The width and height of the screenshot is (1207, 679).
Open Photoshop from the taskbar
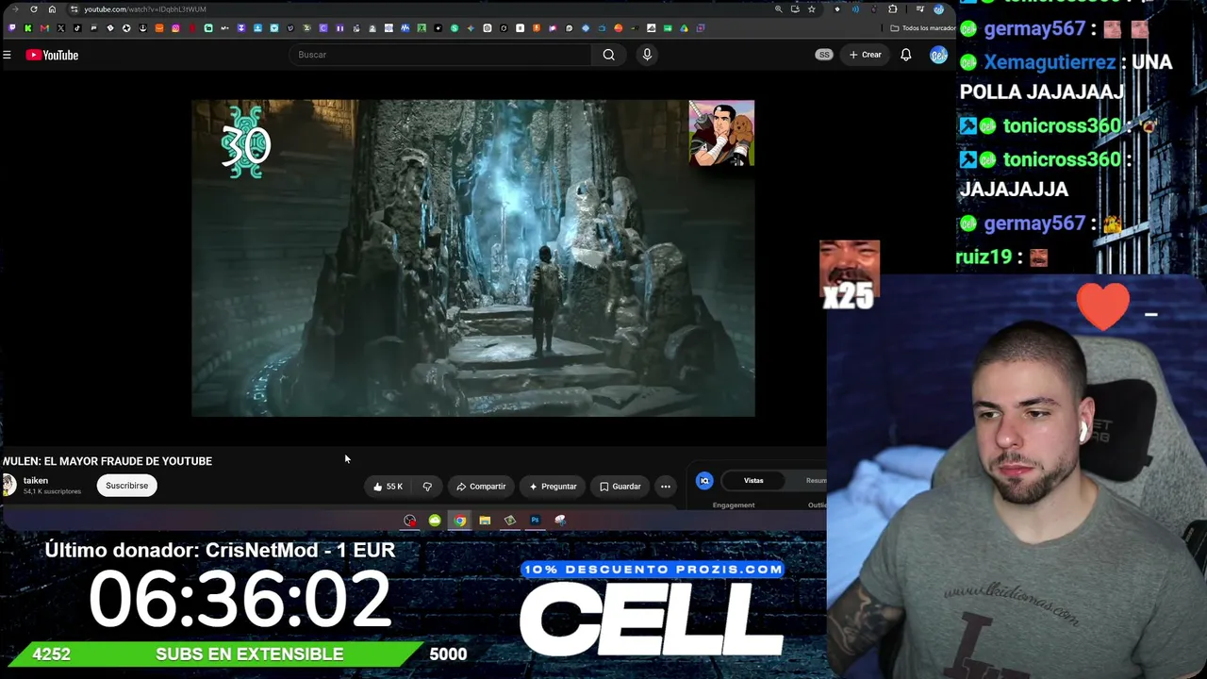click(535, 521)
